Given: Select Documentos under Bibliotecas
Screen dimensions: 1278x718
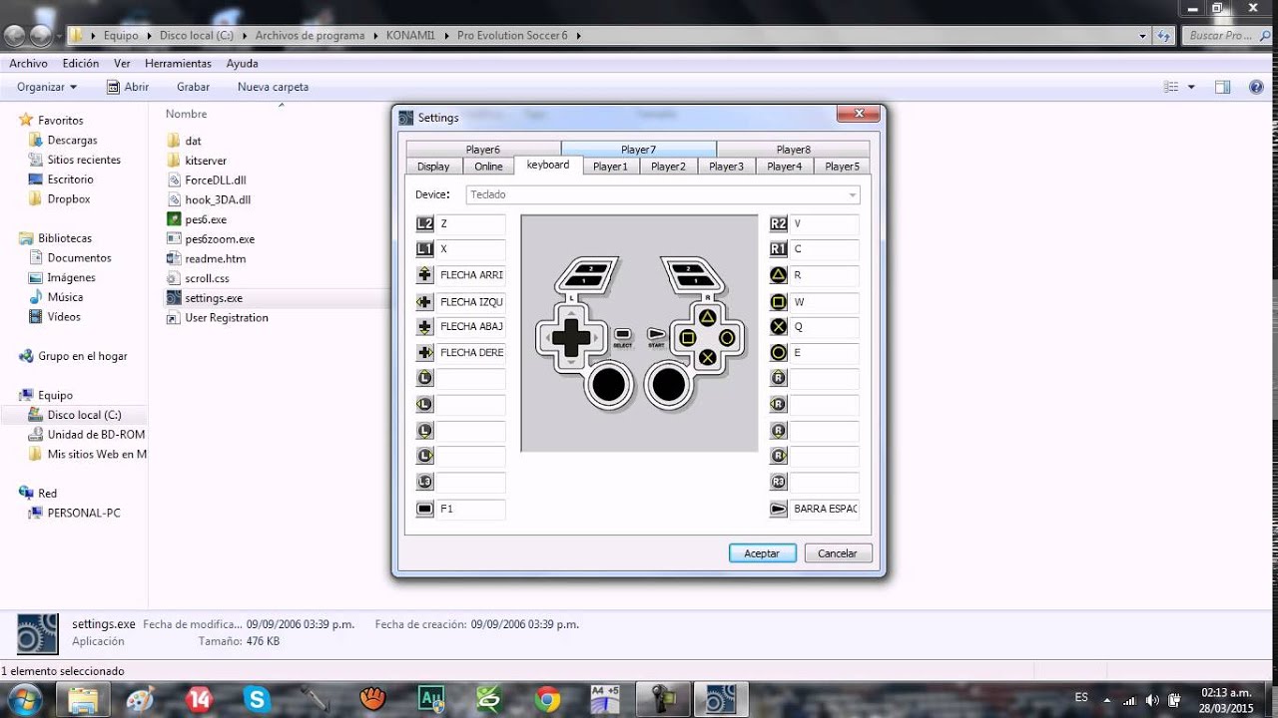Looking at the screenshot, I should click(x=79, y=258).
